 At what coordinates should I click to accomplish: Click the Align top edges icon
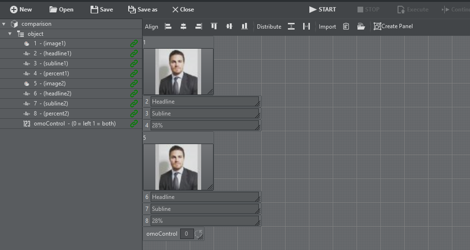pos(214,27)
